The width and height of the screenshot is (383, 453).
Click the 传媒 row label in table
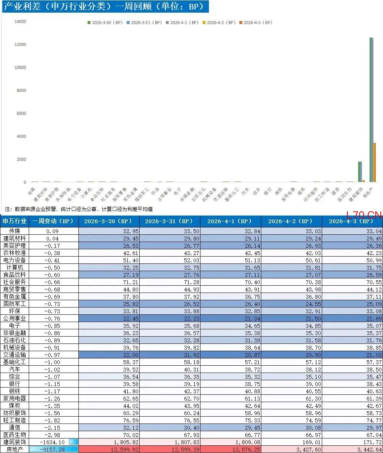15,231
